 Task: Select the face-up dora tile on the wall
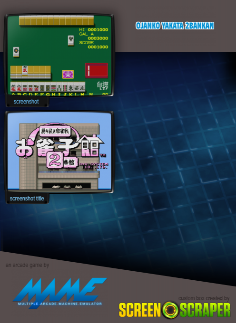25,70
